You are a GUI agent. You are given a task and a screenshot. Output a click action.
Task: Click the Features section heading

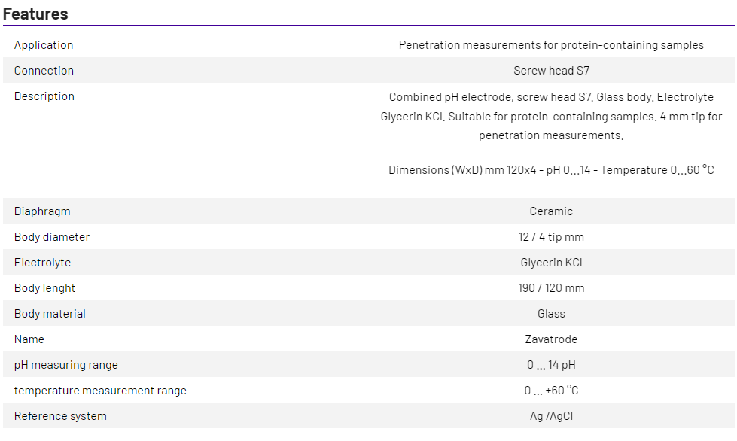click(x=35, y=14)
